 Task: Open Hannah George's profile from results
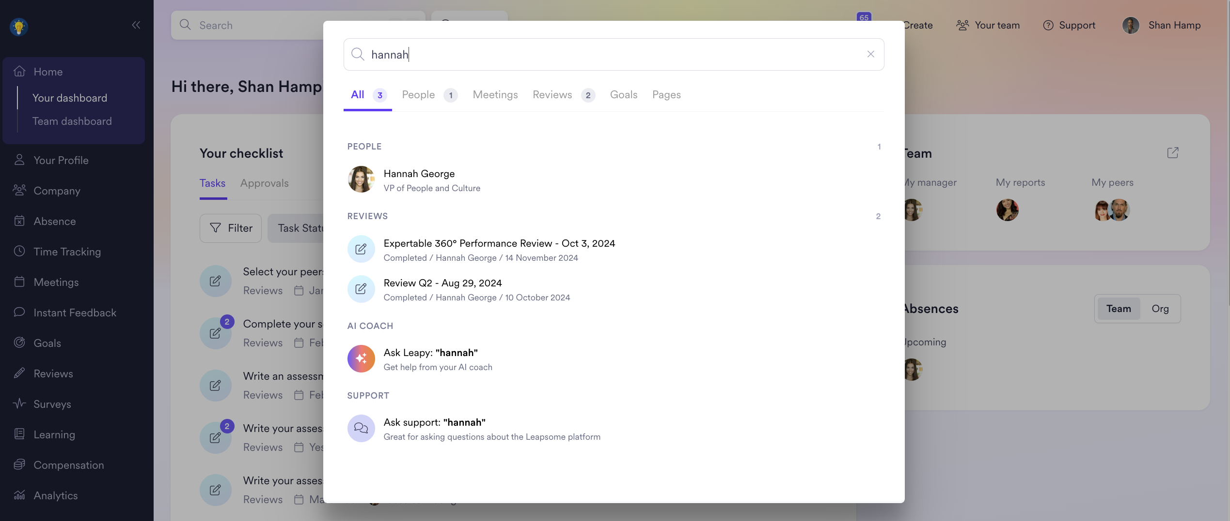[419, 180]
